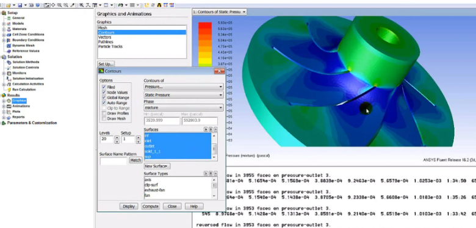Click the Dynamic Mesh icon

[x=9, y=46]
